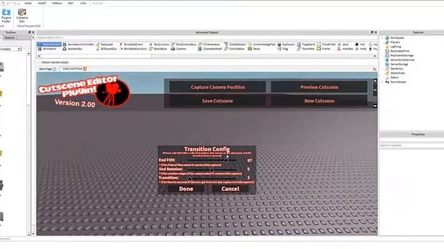The height and width of the screenshot is (249, 444).
Task: Insert a Flag object
Action: [283, 49]
